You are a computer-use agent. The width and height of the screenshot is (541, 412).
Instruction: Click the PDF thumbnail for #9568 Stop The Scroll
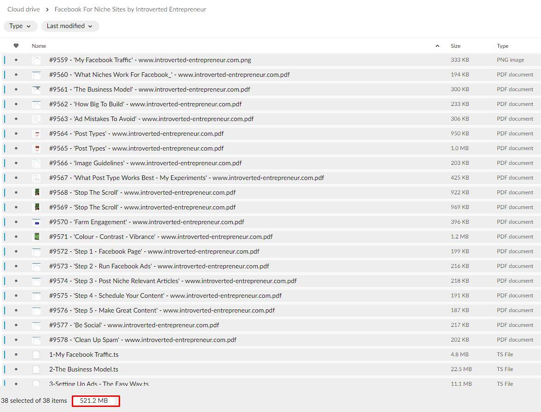(x=36, y=193)
